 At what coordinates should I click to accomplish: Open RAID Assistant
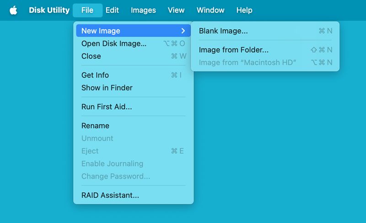tap(110, 195)
